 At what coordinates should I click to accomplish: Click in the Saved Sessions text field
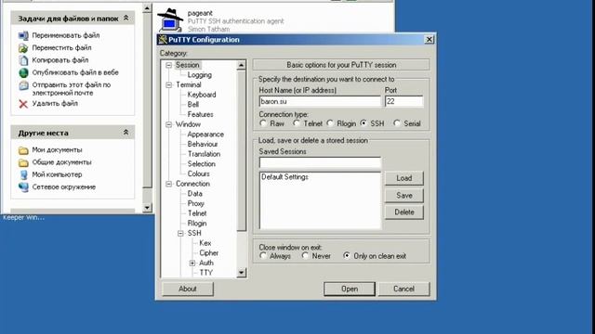pos(320,162)
